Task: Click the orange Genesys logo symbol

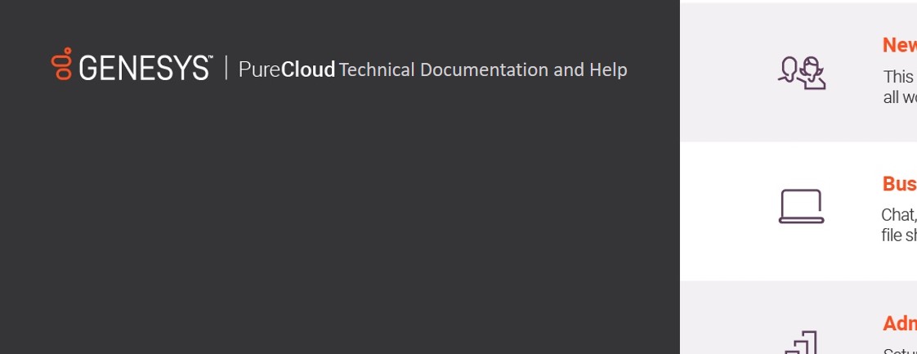Action: [62, 64]
